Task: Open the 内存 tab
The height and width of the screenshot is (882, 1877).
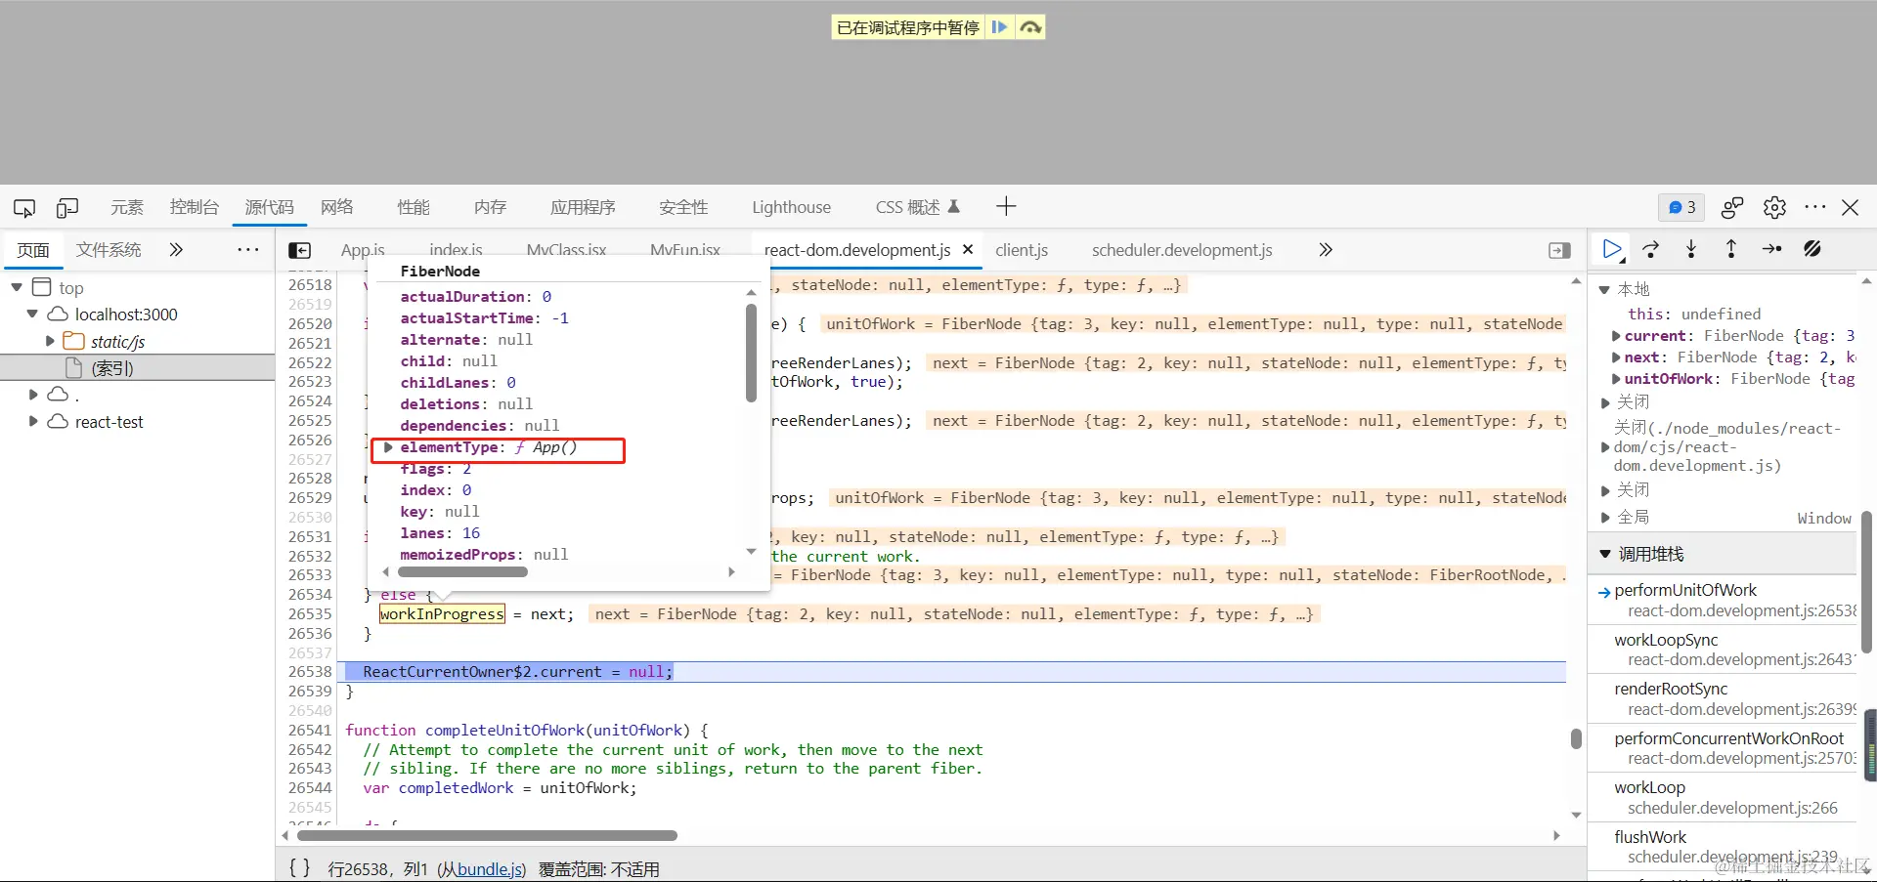Action: (490, 207)
